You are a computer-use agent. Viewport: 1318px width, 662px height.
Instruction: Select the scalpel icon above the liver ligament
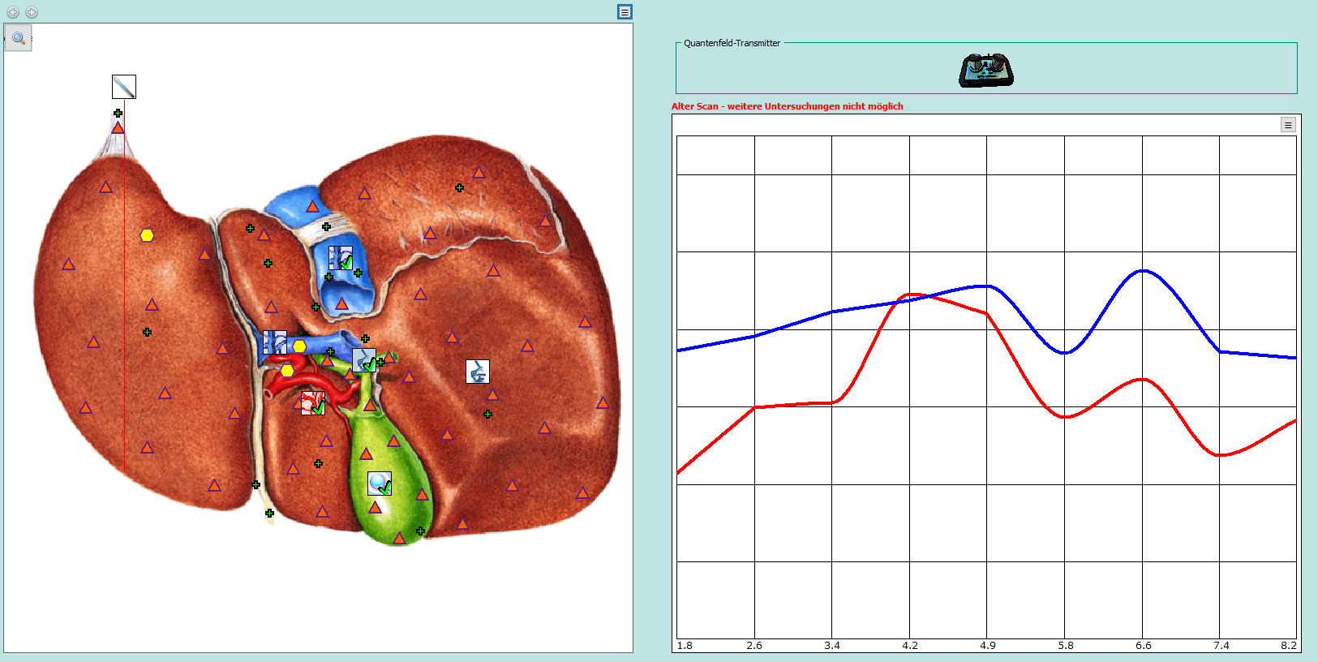(x=124, y=87)
